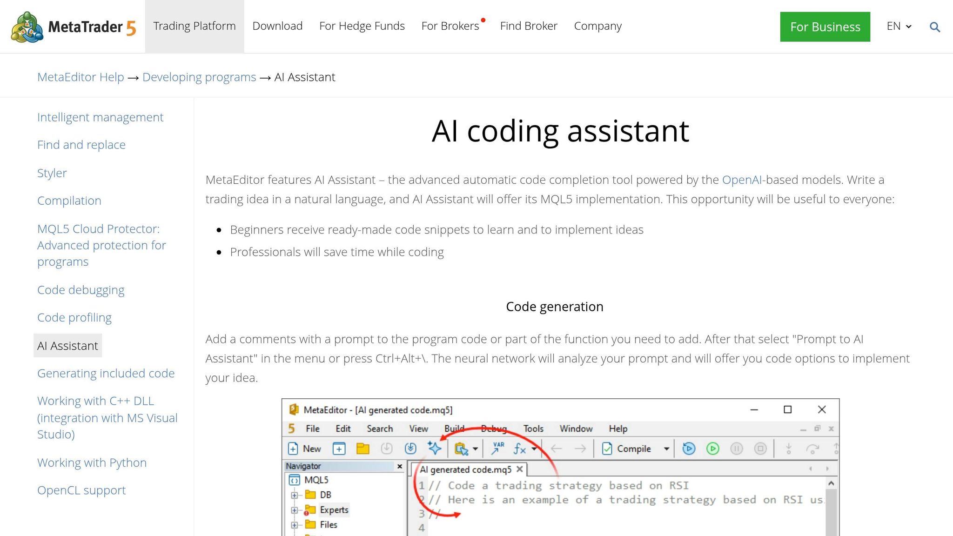Image resolution: width=953 pixels, height=536 pixels.
Task: Open the Window menu in MetaEditor screenshot
Action: [x=576, y=429]
